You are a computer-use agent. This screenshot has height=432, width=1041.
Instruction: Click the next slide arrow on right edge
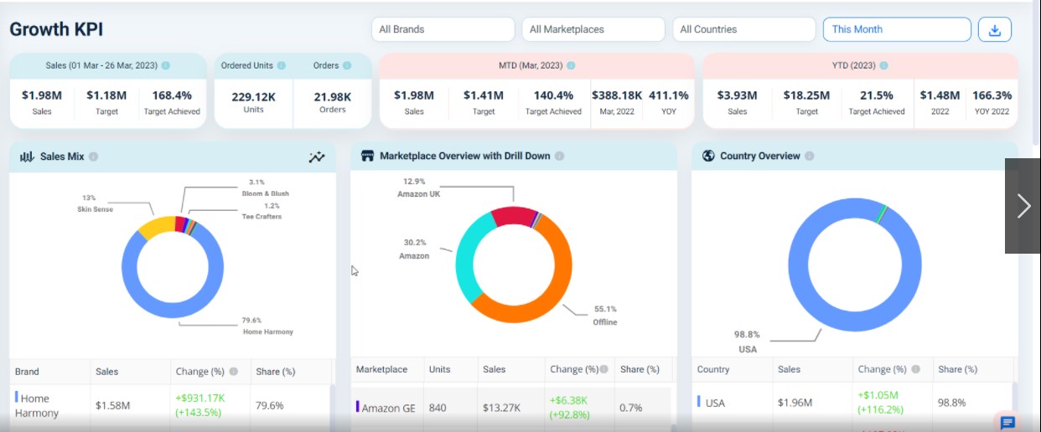[1023, 206]
